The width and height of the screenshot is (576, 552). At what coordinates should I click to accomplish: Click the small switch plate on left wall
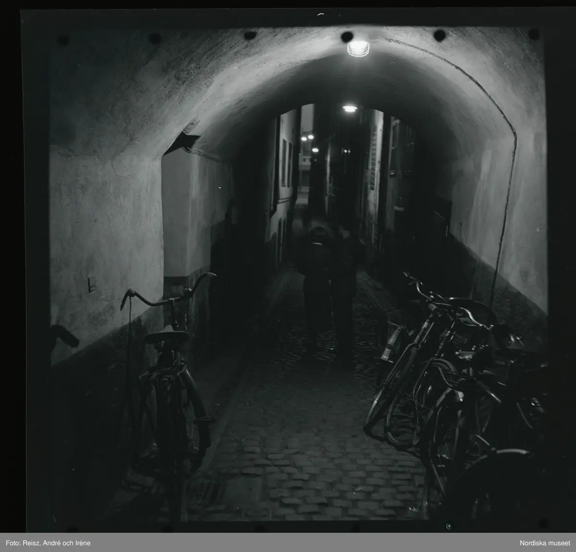[92, 286]
